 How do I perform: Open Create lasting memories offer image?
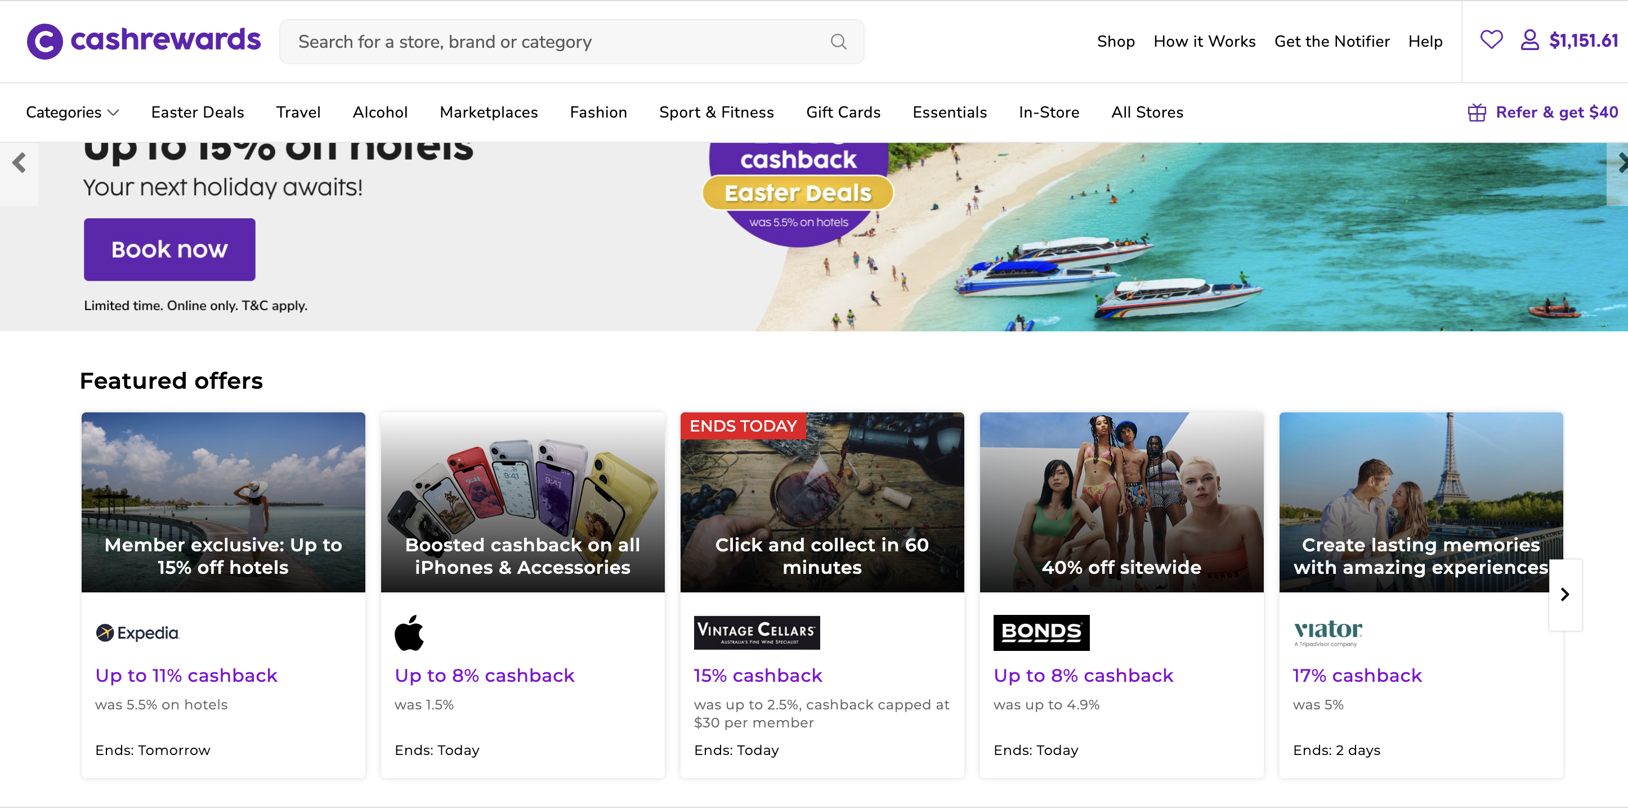pos(1421,502)
